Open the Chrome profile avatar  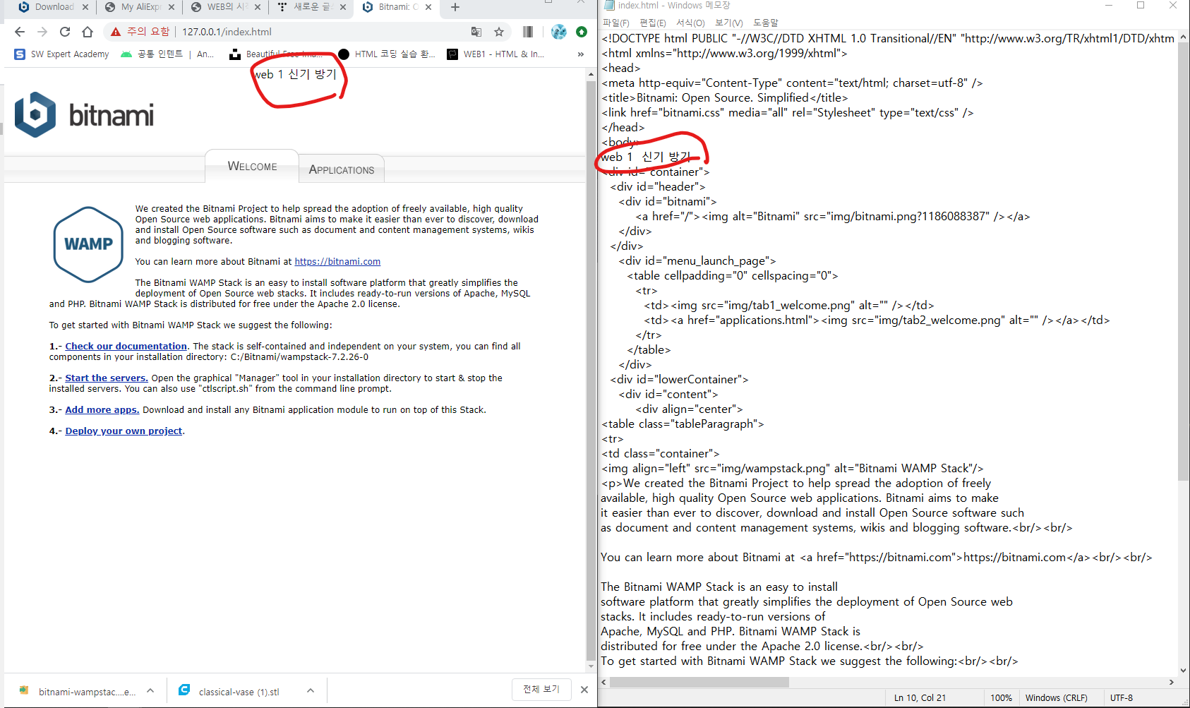point(558,32)
